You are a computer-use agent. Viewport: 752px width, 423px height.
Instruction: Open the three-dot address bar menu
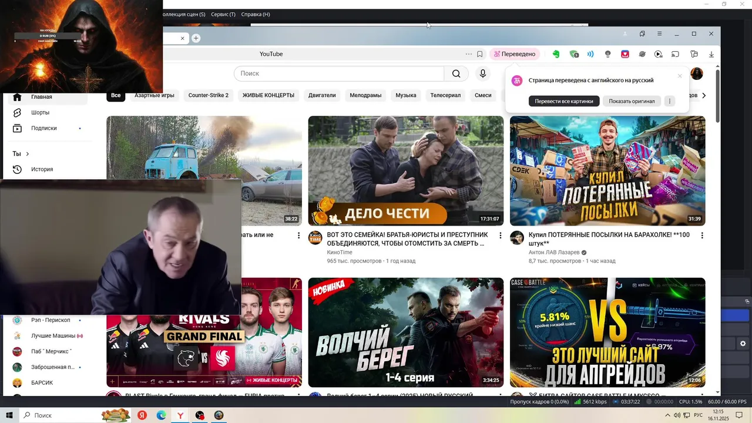[468, 54]
